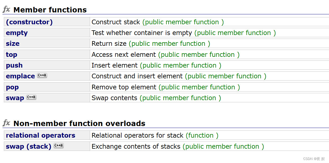Click the 'Construct and insert element' description

[137, 76]
